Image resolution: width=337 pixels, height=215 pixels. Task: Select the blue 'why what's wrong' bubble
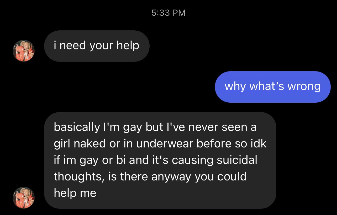[273, 87]
